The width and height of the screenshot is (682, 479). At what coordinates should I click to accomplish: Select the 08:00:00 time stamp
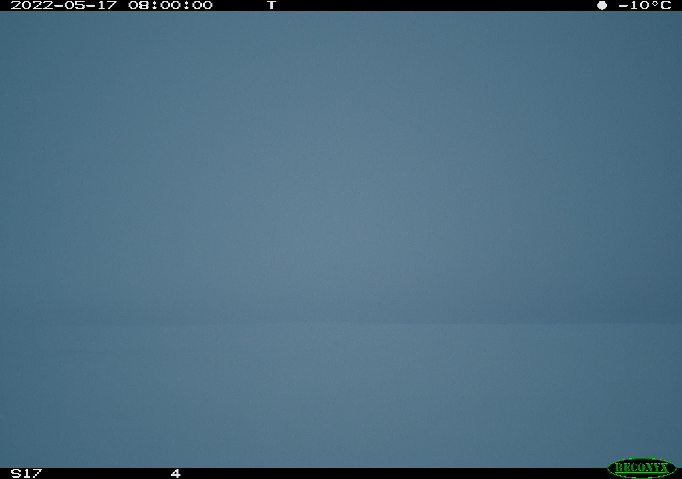point(170,5)
